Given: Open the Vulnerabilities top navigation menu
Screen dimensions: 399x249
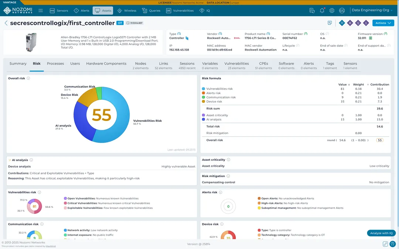Looking at the screenshot, I should click(x=180, y=11).
